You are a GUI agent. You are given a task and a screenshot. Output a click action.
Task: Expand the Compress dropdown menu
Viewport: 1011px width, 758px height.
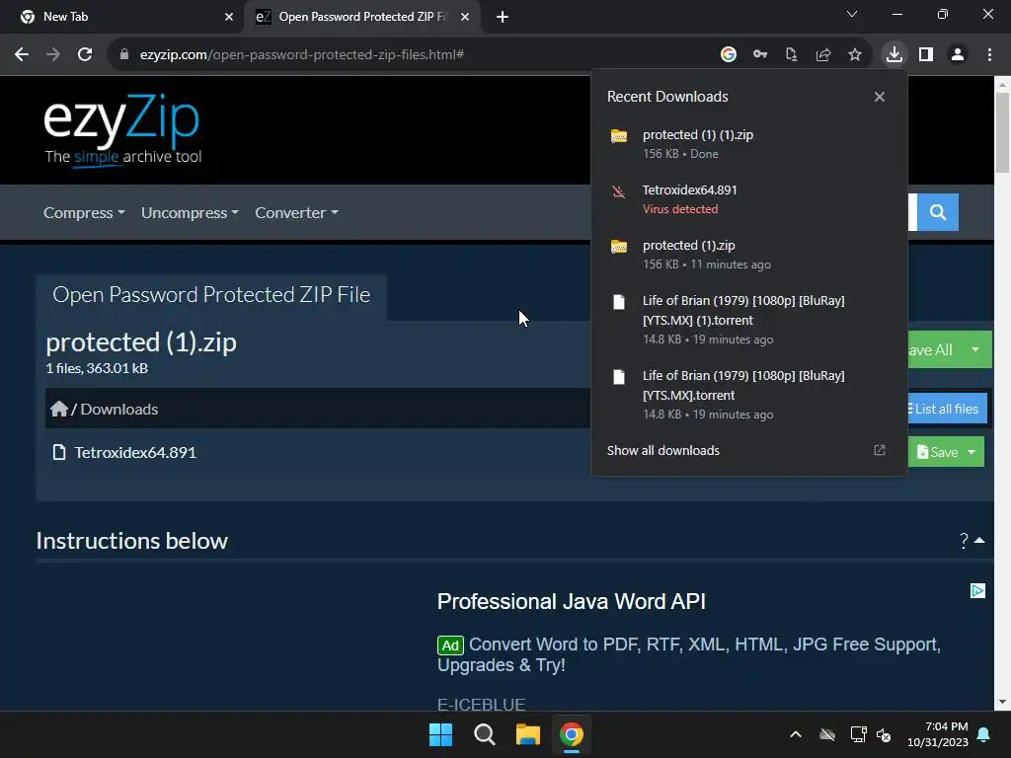pyautogui.click(x=84, y=213)
